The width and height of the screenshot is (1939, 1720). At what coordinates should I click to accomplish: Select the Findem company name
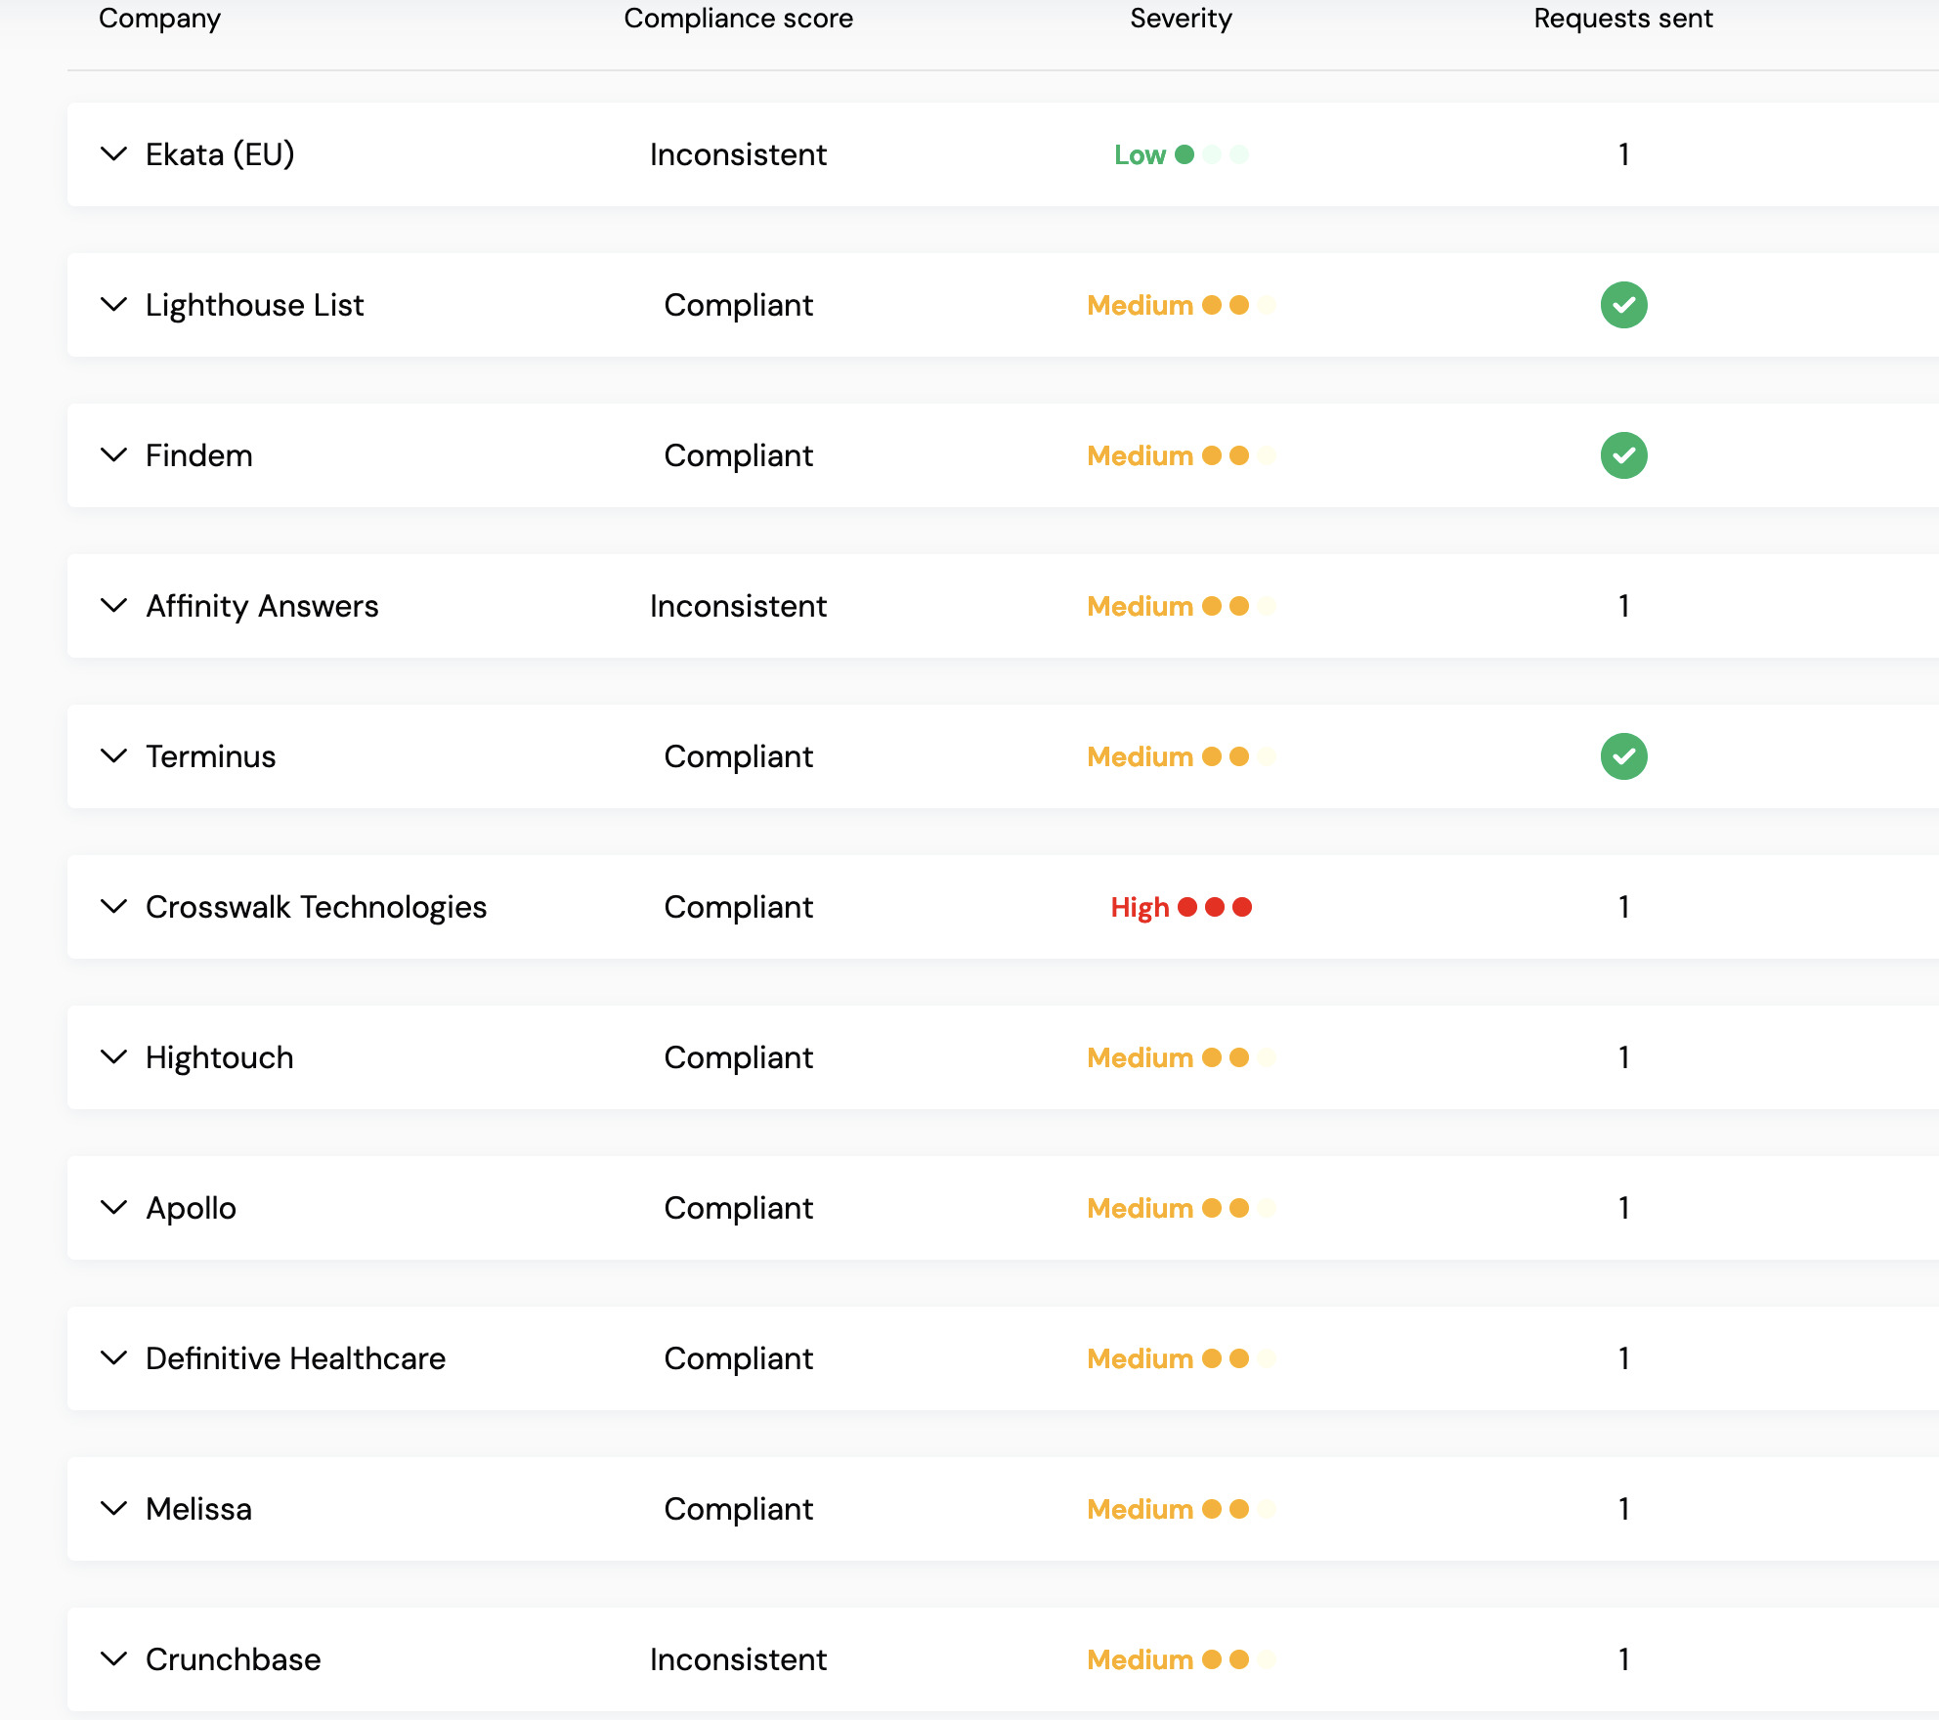tap(198, 455)
